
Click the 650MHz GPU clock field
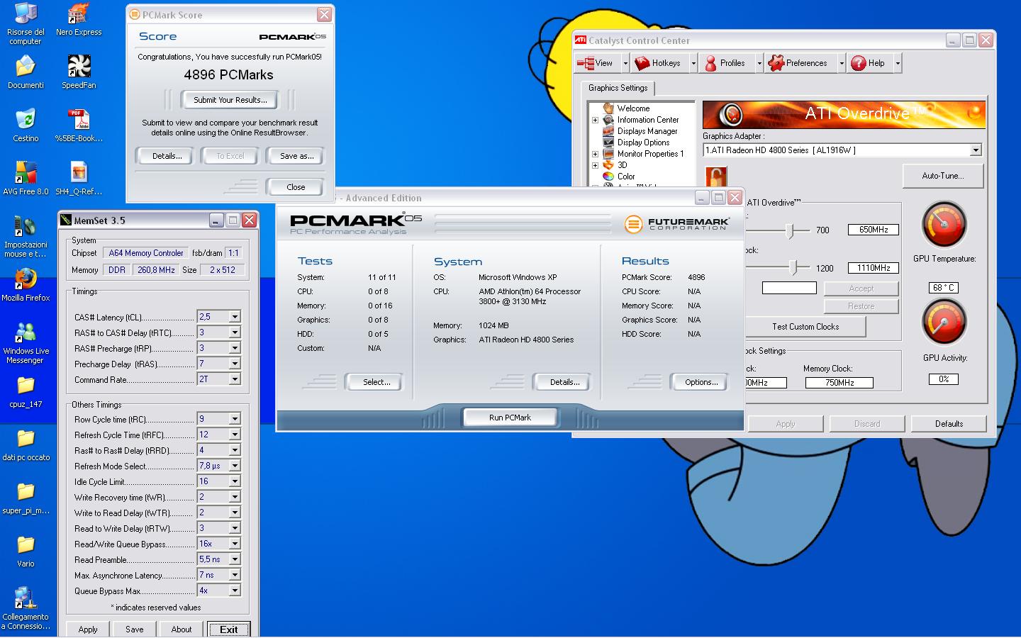point(874,230)
